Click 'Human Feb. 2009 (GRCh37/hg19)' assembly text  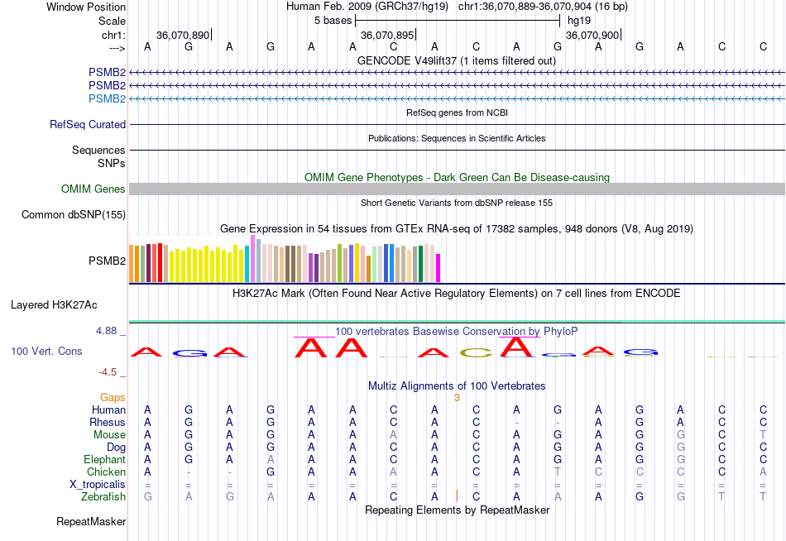click(368, 7)
